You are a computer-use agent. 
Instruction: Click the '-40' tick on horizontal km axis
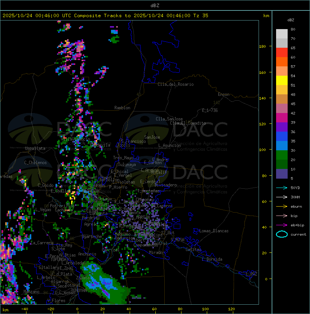25,309
